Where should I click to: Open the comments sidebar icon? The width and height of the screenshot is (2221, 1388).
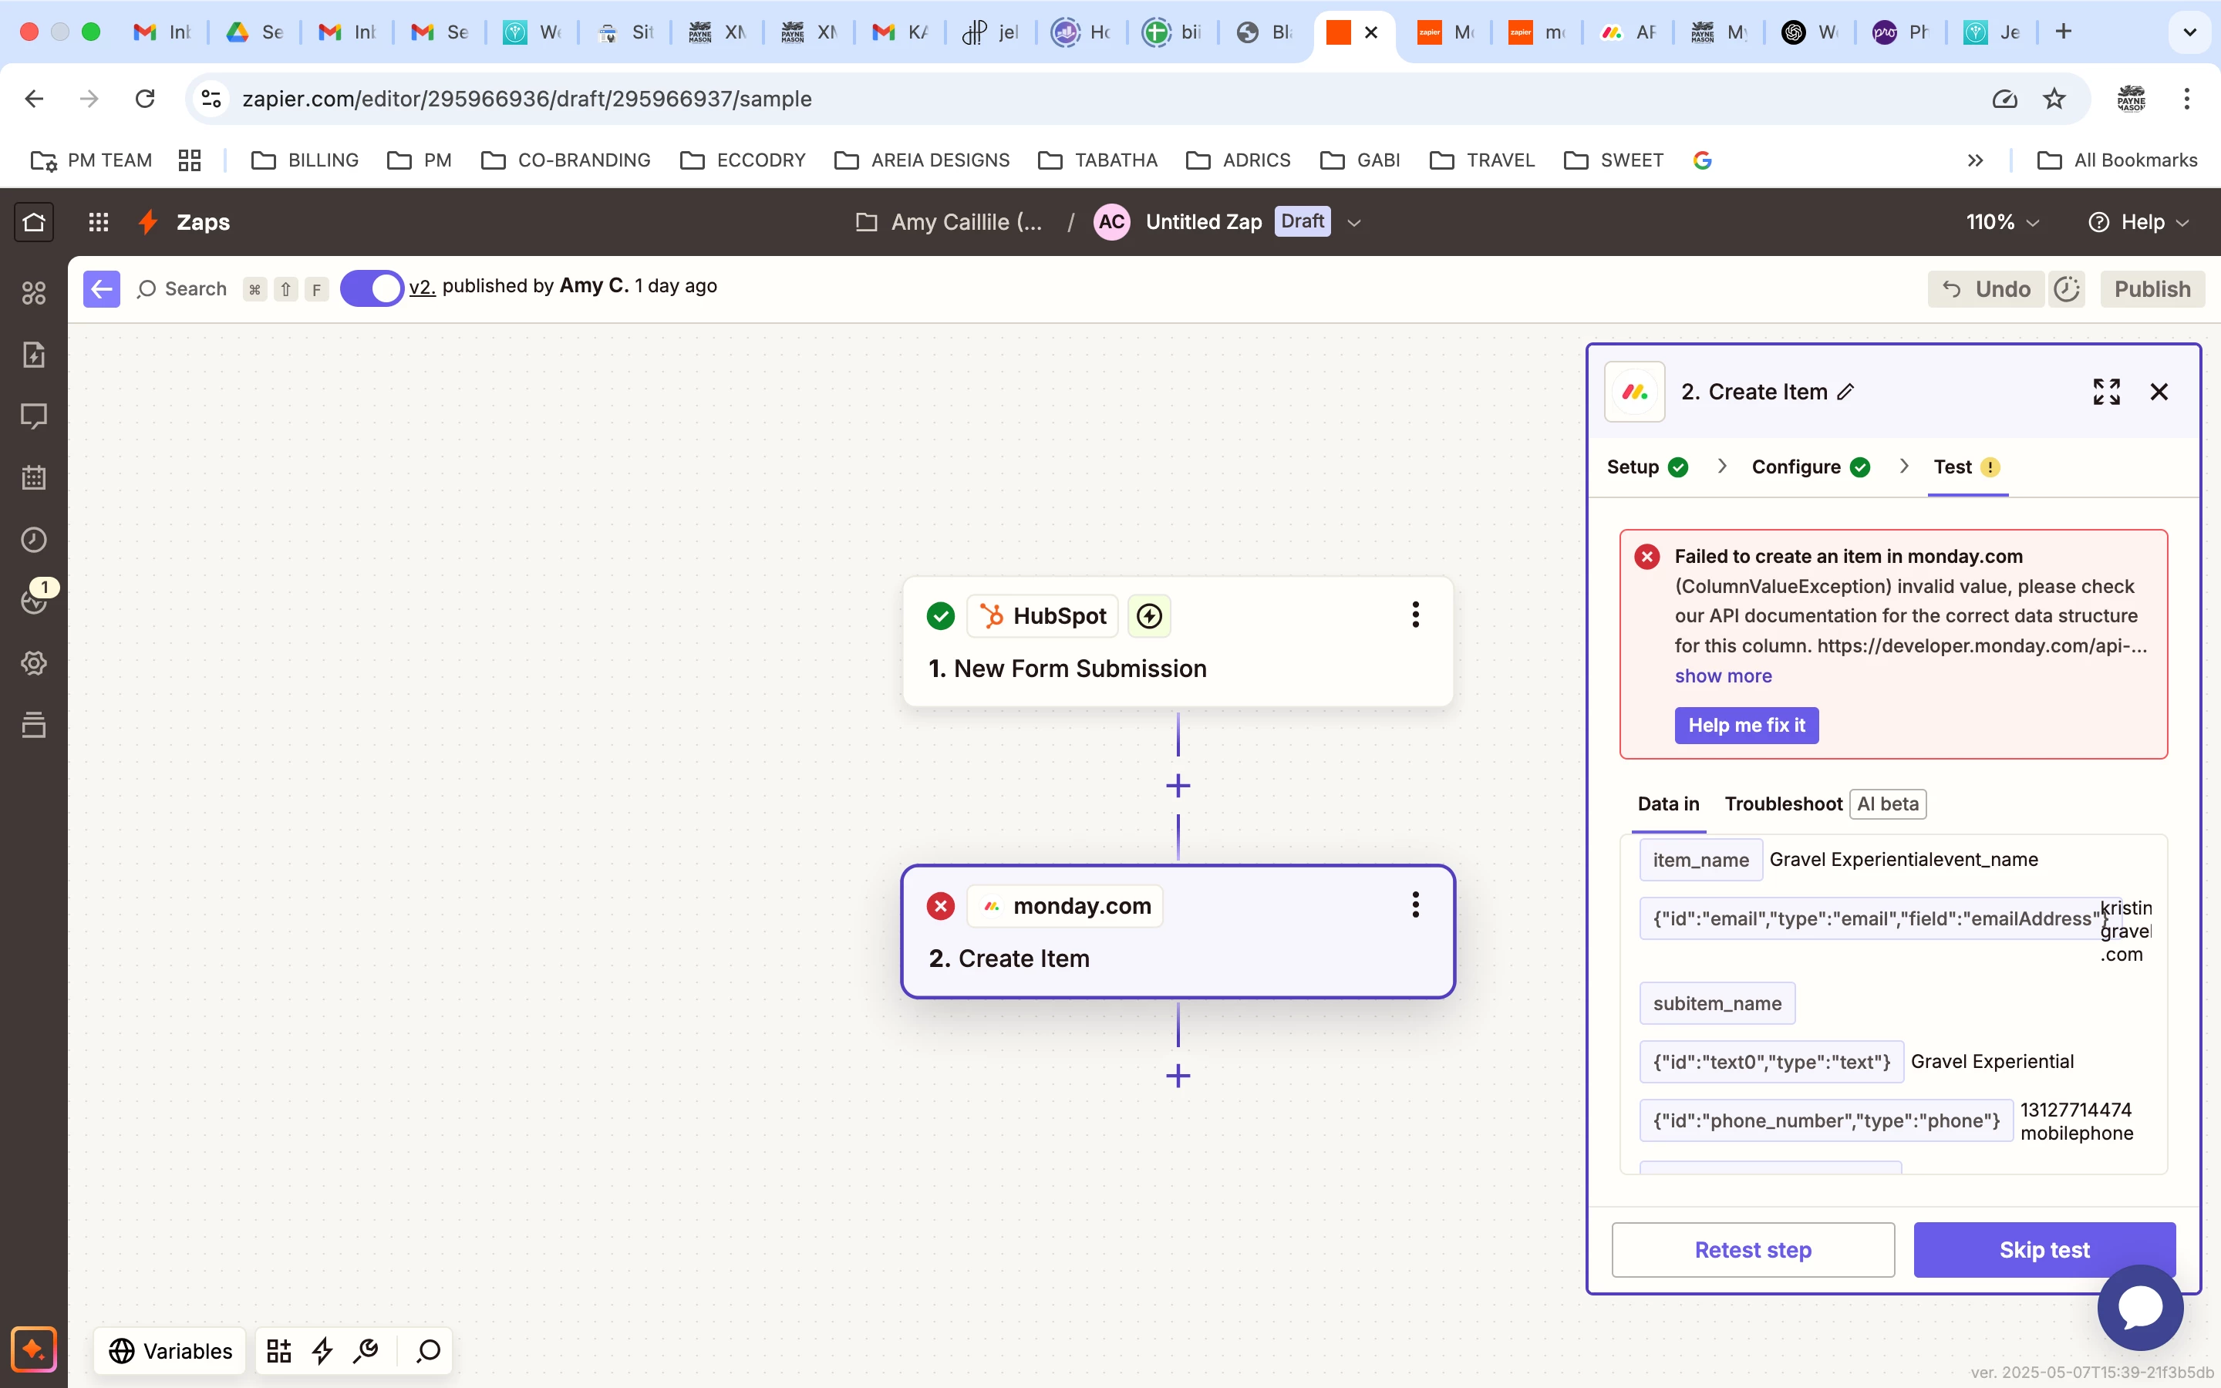pyautogui.click(x=34, y=416)
